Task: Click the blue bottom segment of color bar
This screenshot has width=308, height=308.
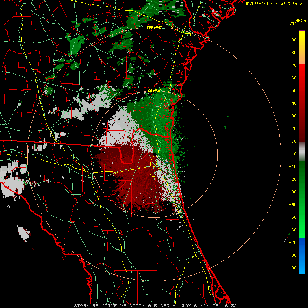Action: tap(302, 256)
